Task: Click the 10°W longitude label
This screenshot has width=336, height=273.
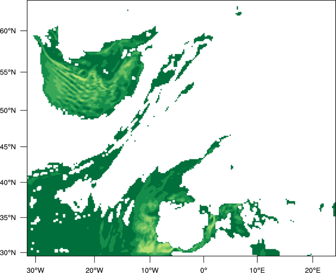Action: point(150,270)
